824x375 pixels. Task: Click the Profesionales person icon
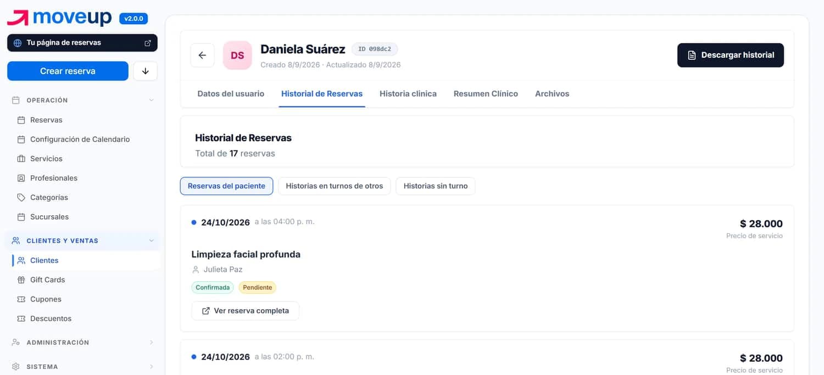click(21, 178)
